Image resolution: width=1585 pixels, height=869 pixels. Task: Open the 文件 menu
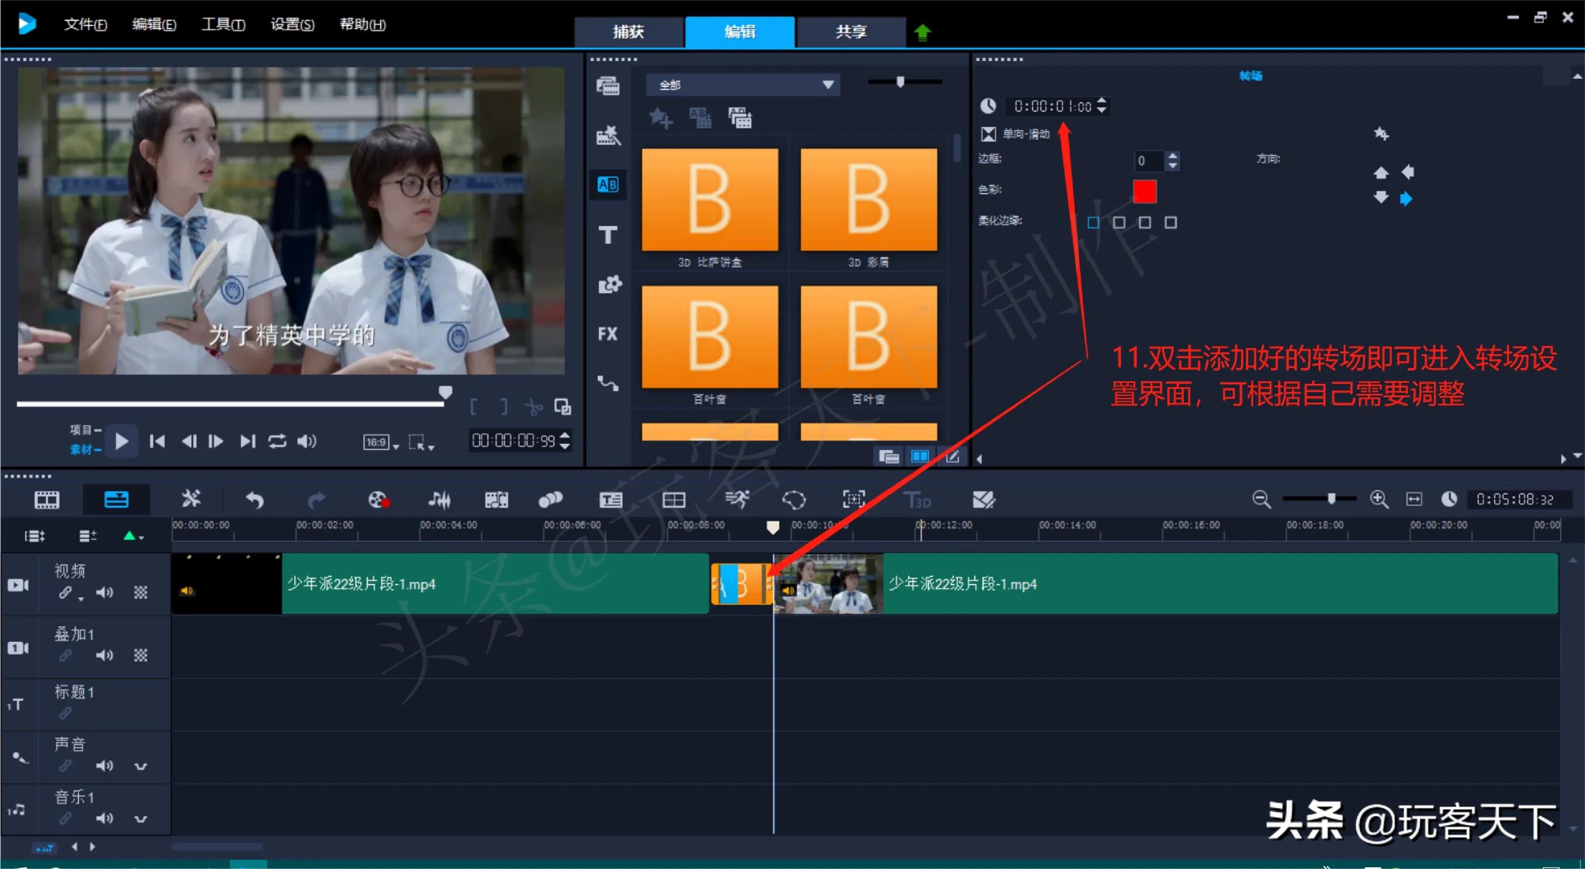[85, 25]
